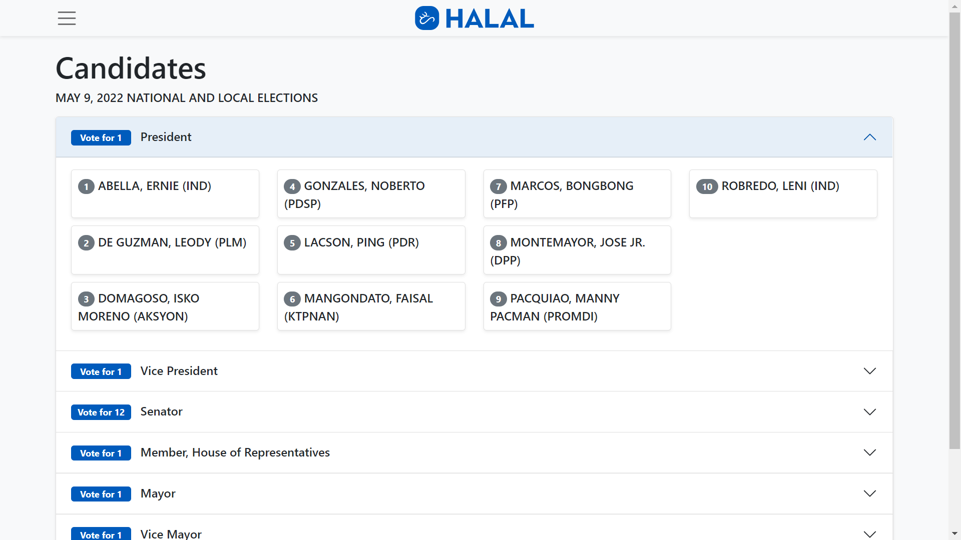The height and width of the screenshot is (540, 961).
Task: Select MANGONDATO, FAISAL (KTPNAN)
Action: [x=371, y=306]
